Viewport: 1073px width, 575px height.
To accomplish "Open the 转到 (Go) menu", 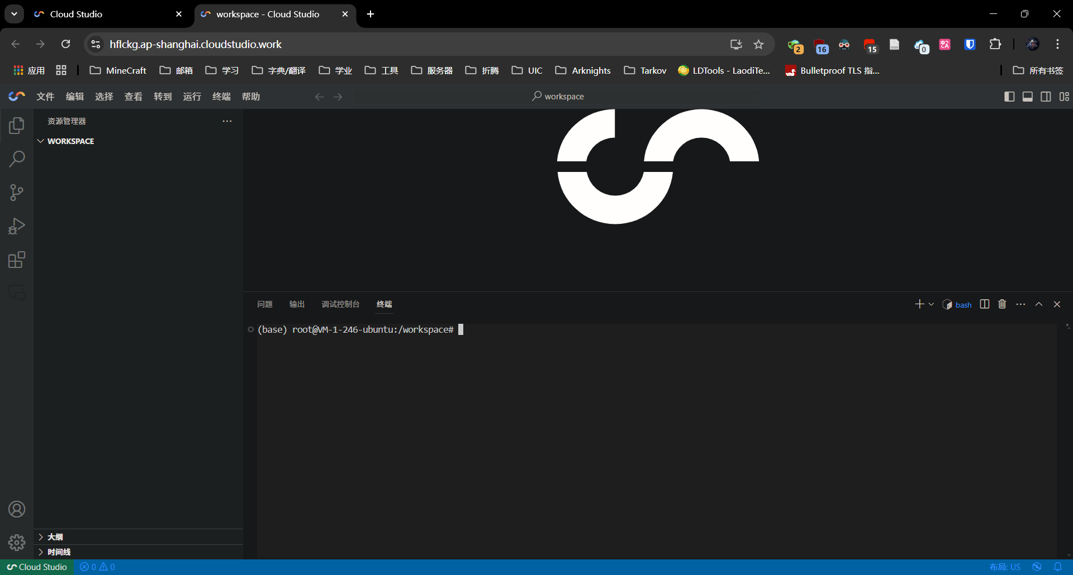I will (163, 97).
